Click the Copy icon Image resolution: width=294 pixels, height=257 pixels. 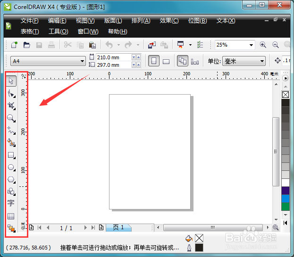tap(80, 45)
